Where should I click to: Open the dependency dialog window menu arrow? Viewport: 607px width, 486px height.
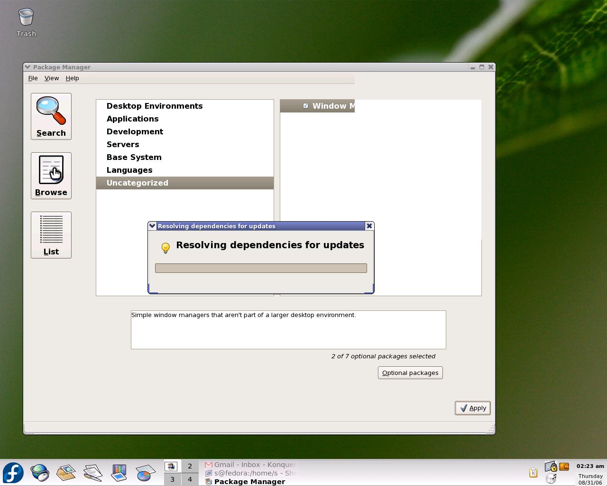point(152,226)
